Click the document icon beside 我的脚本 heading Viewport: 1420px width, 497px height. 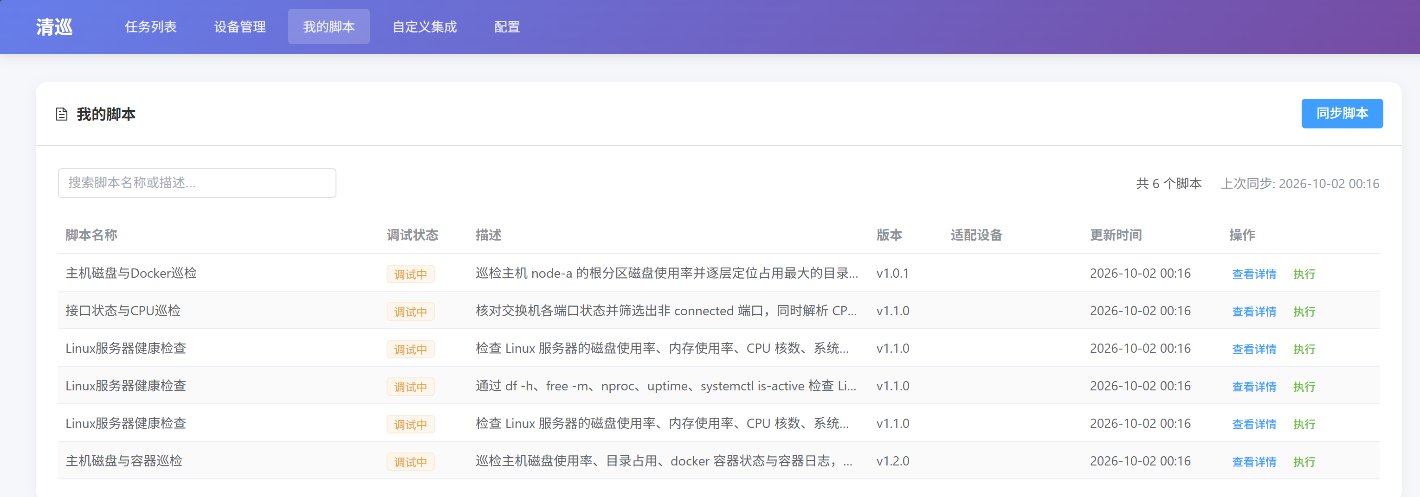point(62,114)
